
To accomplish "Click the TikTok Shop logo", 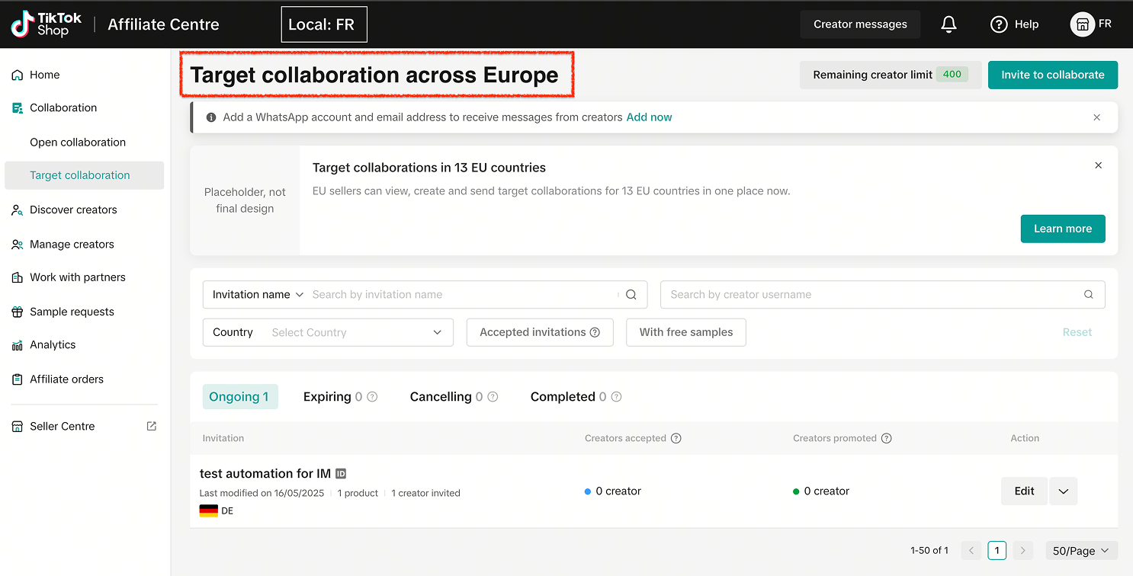I will 46,24.
